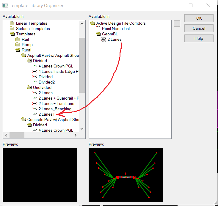The height and width of the screenshot is (206, 218).
Task: Click the Cancel button
Action: [x=199, y=28]
